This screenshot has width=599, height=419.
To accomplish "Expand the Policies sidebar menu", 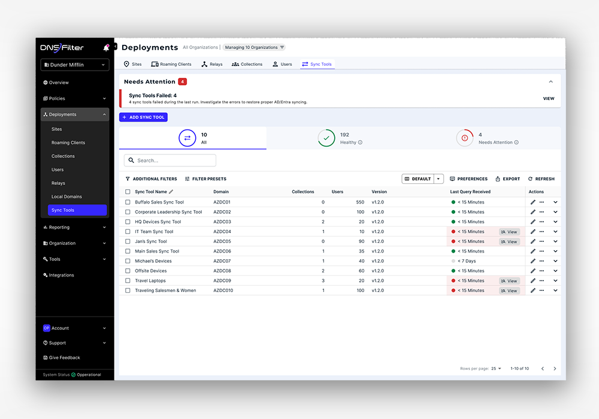I will click(74, 98).
